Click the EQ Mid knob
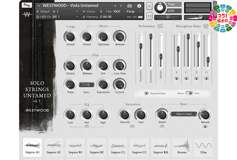Image resolution: width=237 pixels, height=160 pixels. point(87,115)
